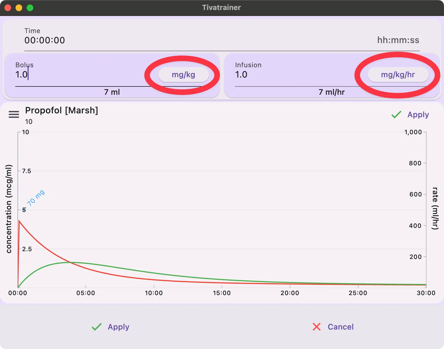This screenshot has width=444, height=349.
Task: Click the 7 ml/hr infusion volume label
Action: click(332, 92)
